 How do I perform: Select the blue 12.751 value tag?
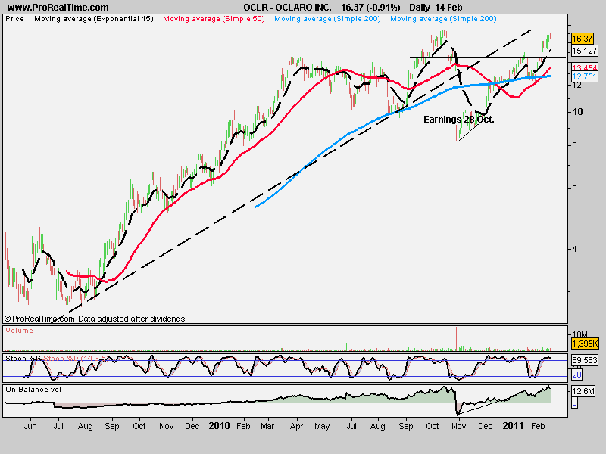tap(584, 76)
